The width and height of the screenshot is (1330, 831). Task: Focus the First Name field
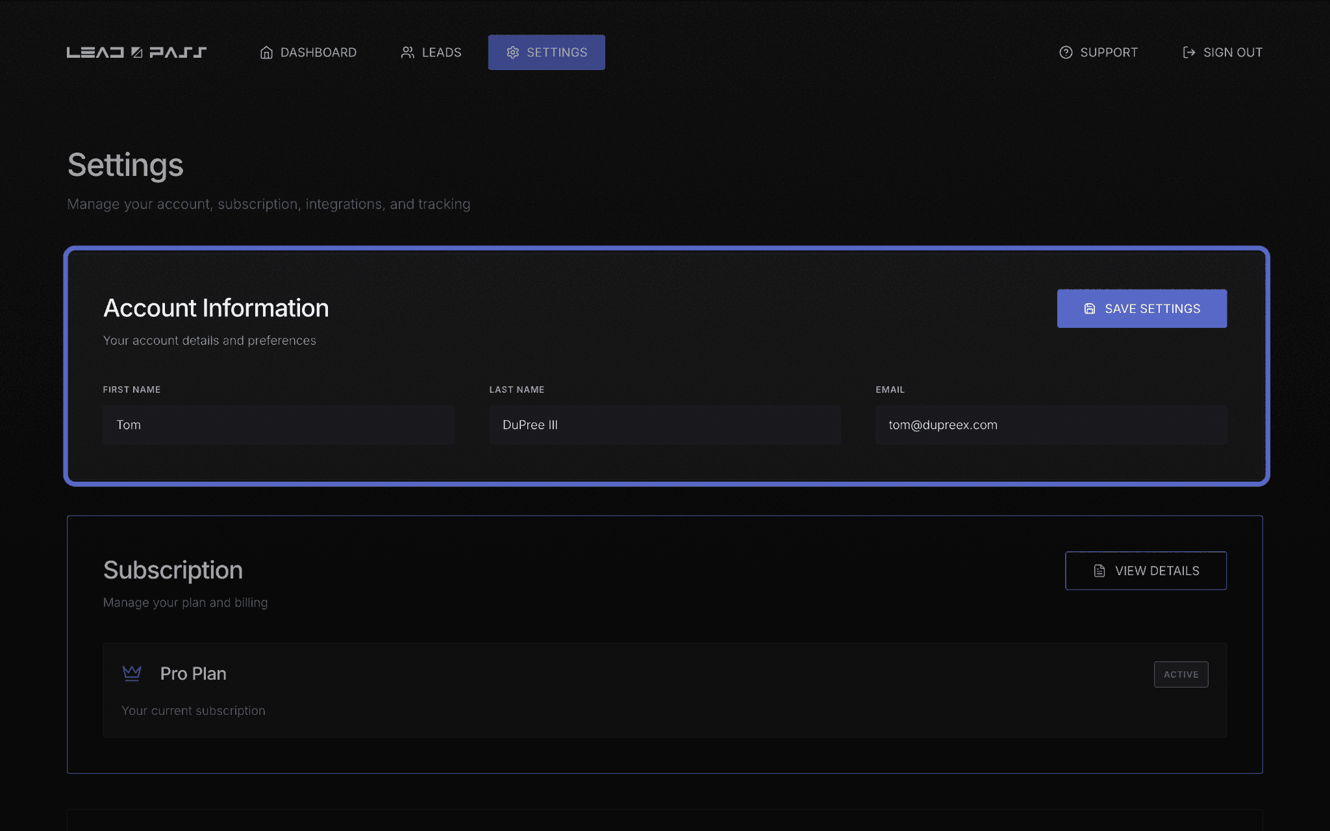[x=279, y=425]
